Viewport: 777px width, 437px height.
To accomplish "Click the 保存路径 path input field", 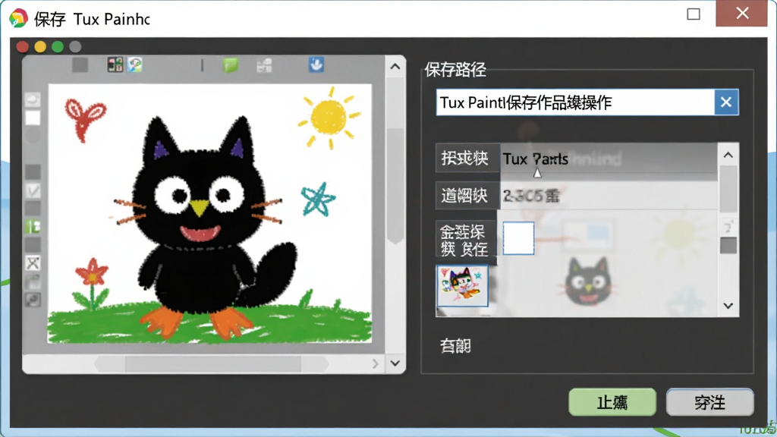I will [575, 102].
